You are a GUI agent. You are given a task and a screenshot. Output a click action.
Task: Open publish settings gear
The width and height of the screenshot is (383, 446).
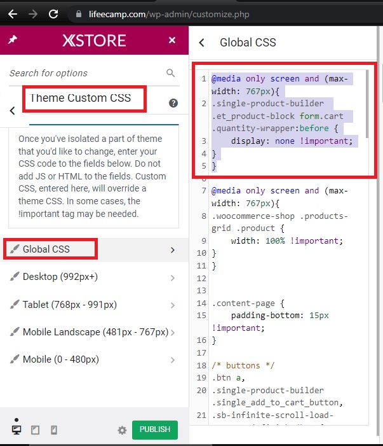[x=122, y=430]
